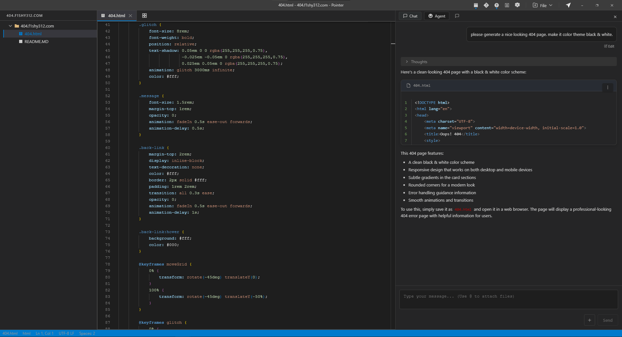Viewport: 622px width, 337px height.
Task: Click the .glitch selector on line 41
Action: [148, 25]
